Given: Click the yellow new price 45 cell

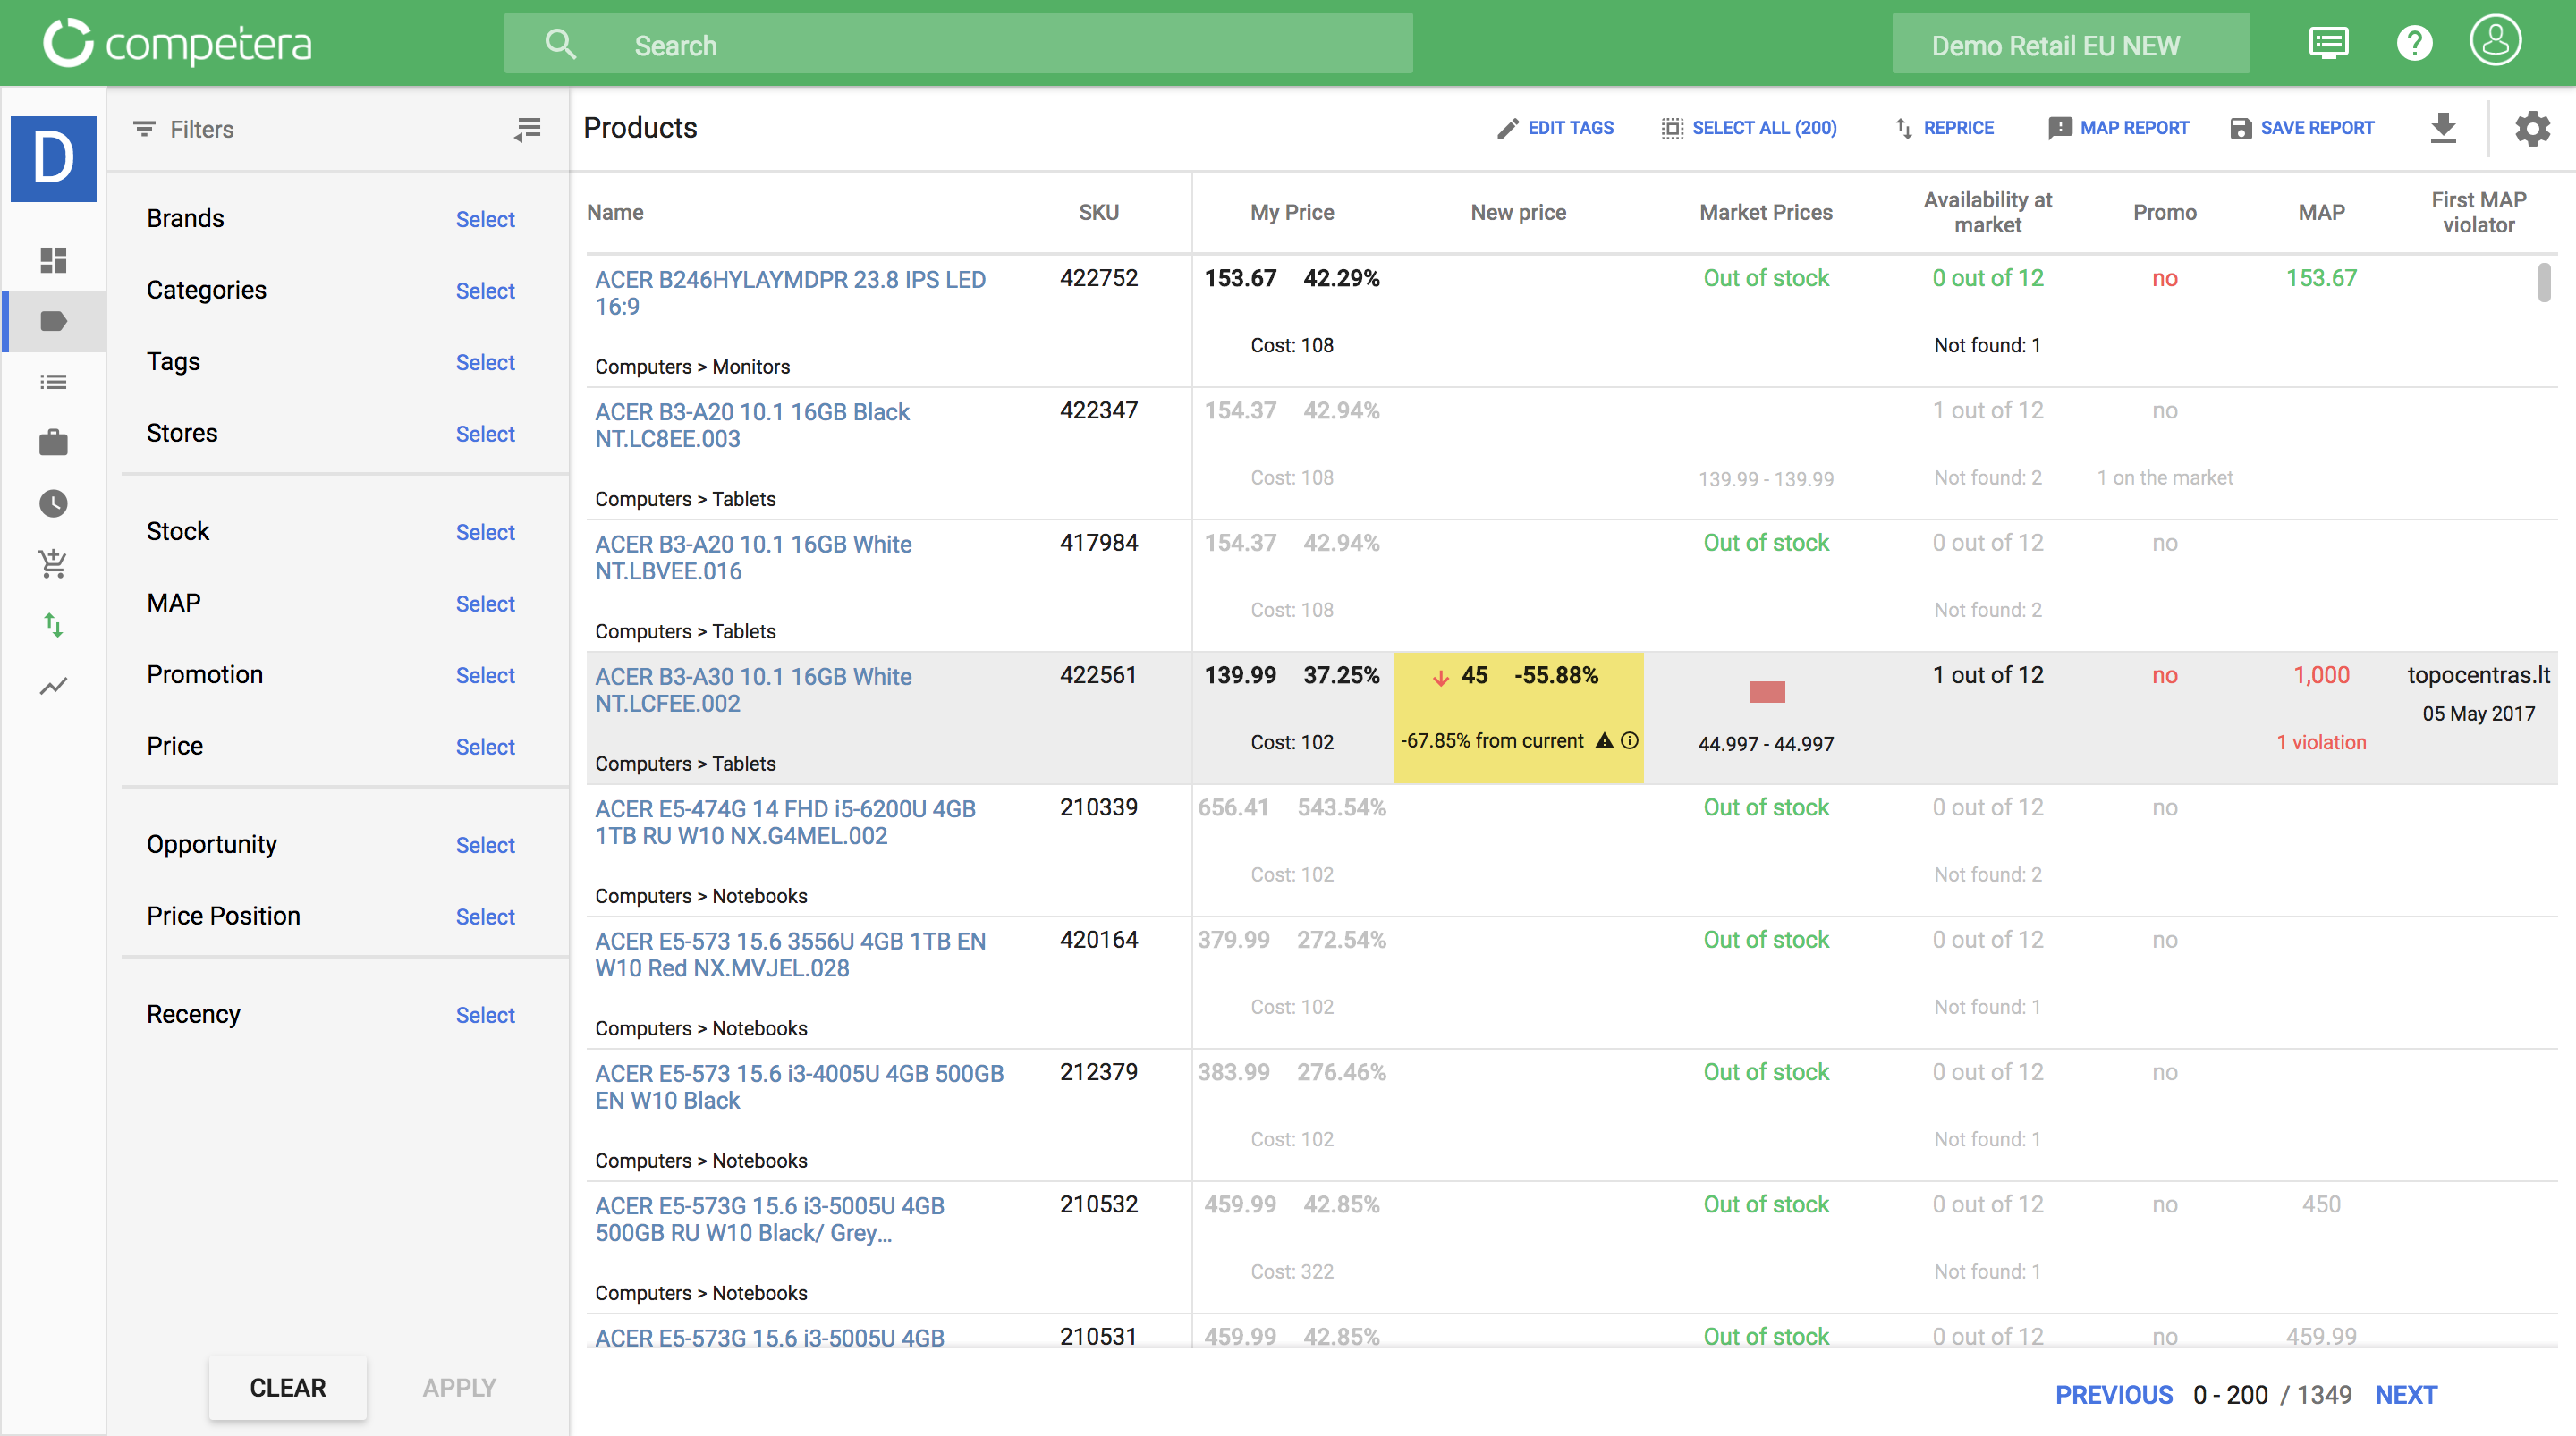Looking at the screenshot, I should 1518,717.
